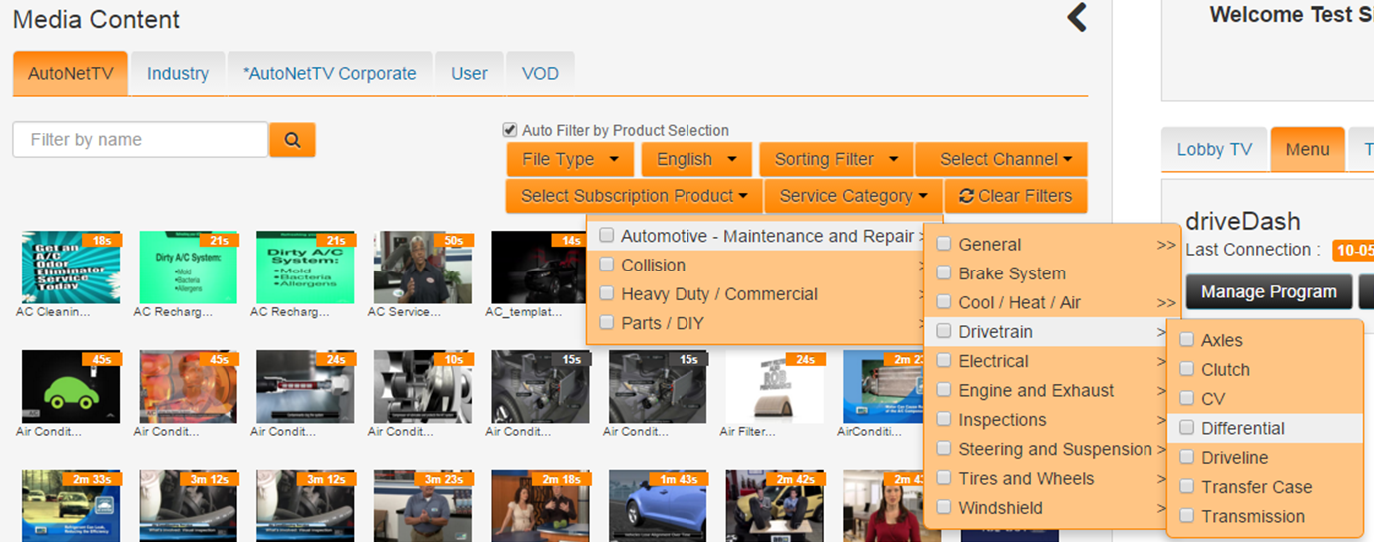Click the refresh icon in Clear Filters
The width and height of the screenshot is (1374, 542).
point(966,196)
